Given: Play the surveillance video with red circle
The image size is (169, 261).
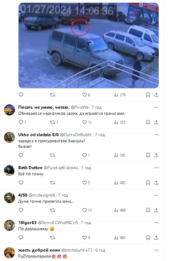Looking at the screenshot, I should point(89,45).
